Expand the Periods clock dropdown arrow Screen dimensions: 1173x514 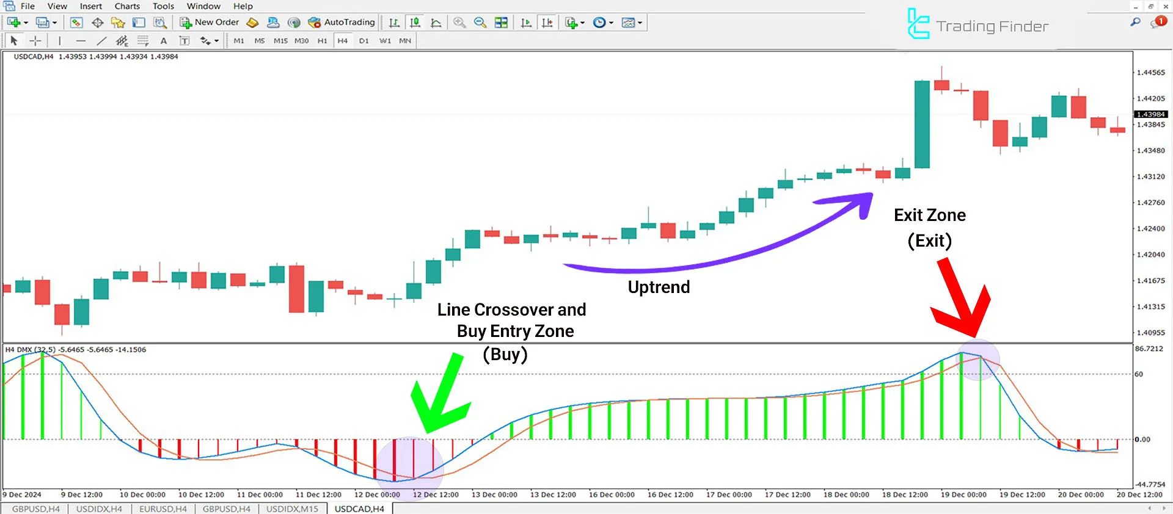click(611, 23)
